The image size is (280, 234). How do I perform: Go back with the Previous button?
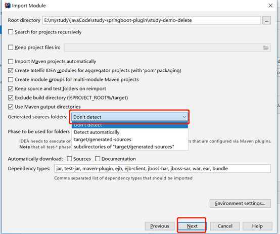coord(160,226)
